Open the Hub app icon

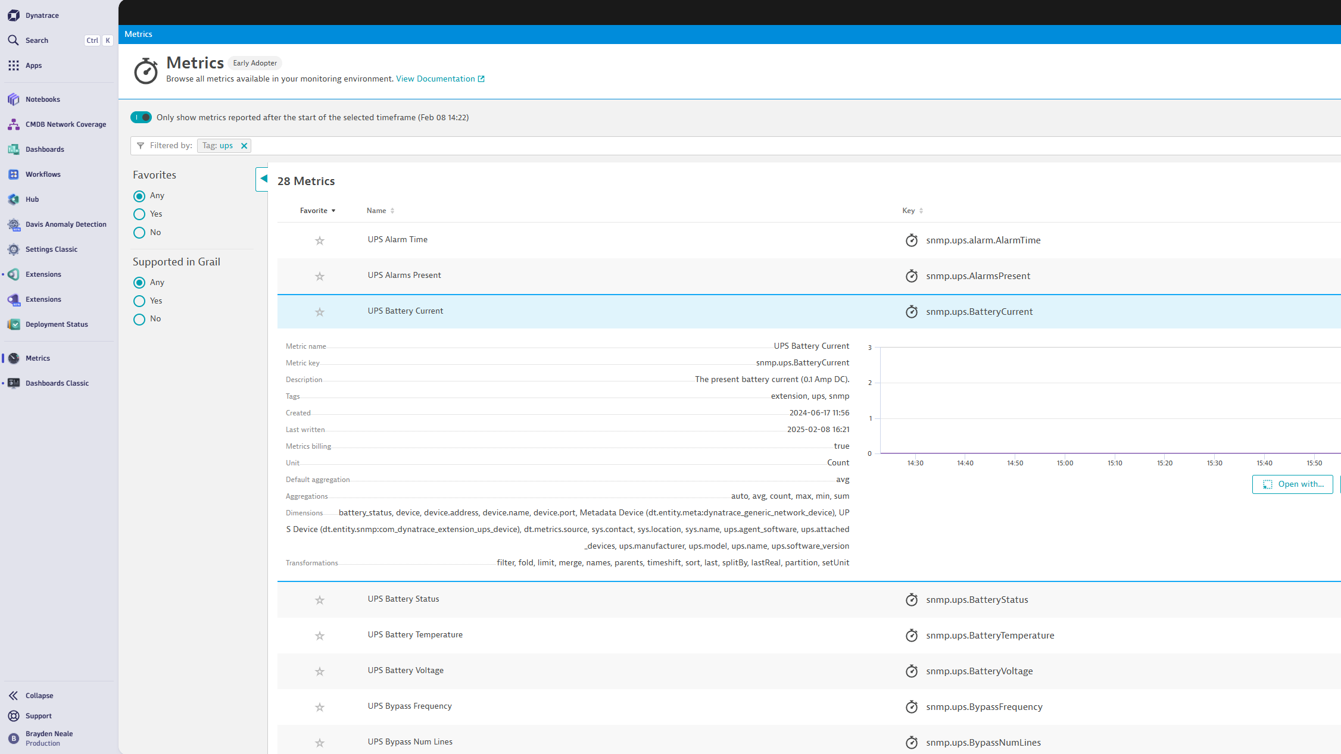[14, 199]
